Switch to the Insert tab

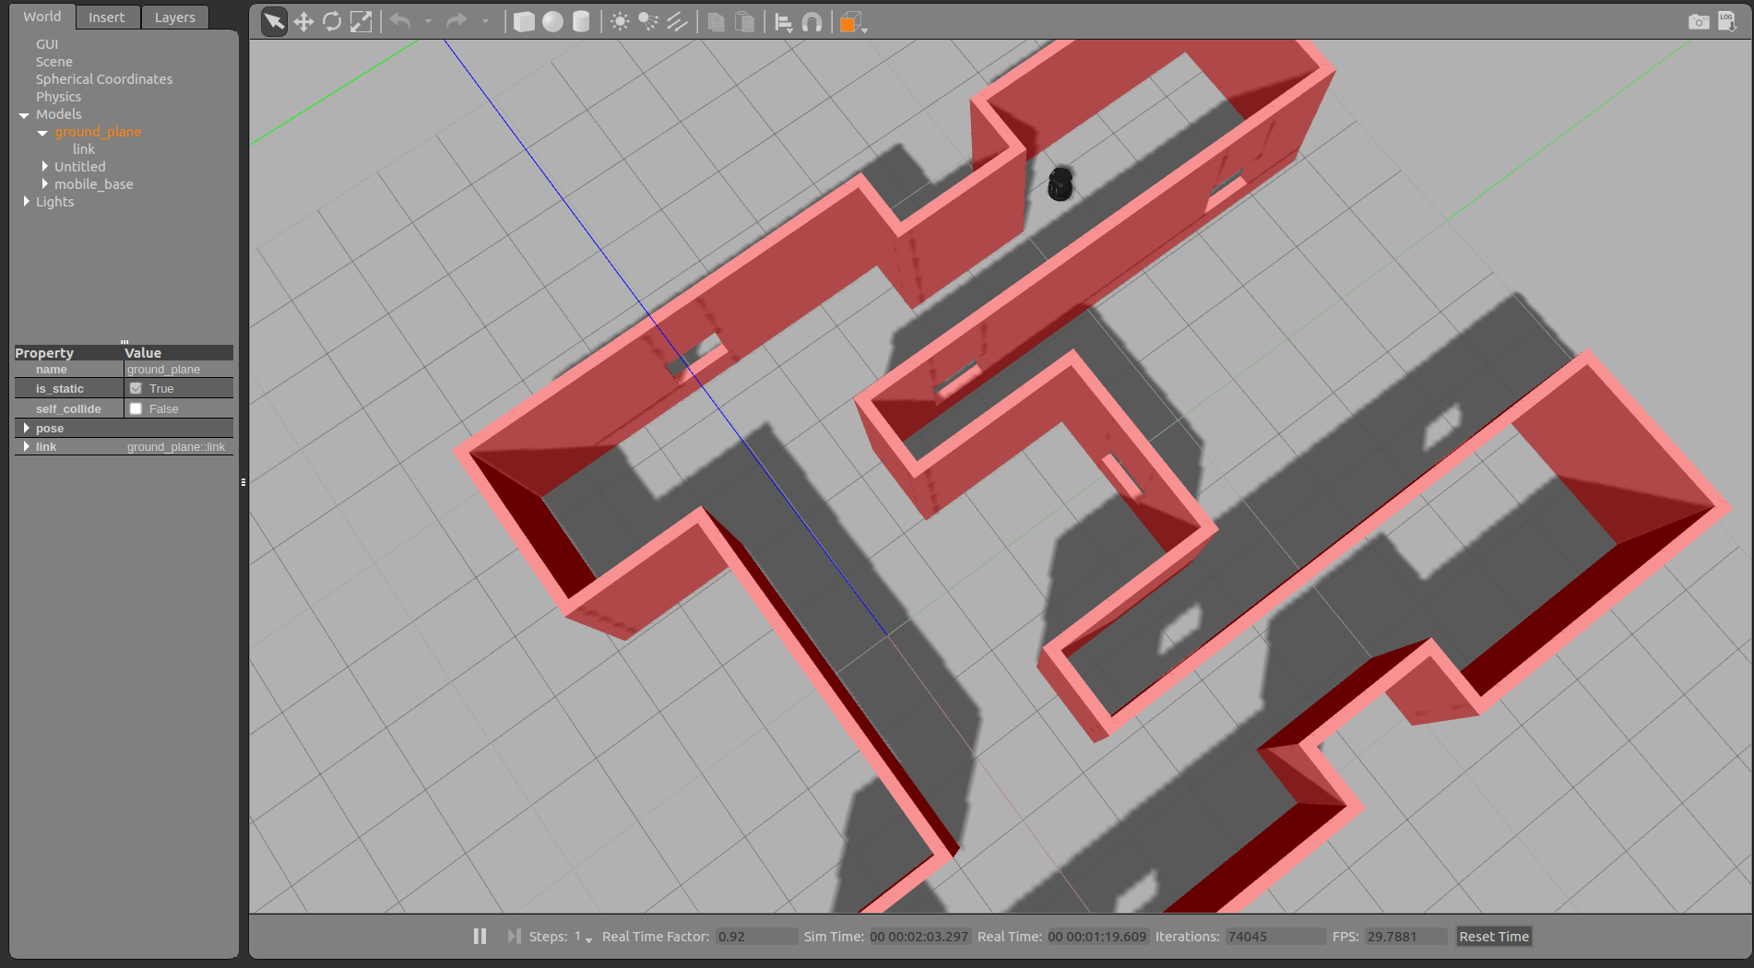point(107,18)
